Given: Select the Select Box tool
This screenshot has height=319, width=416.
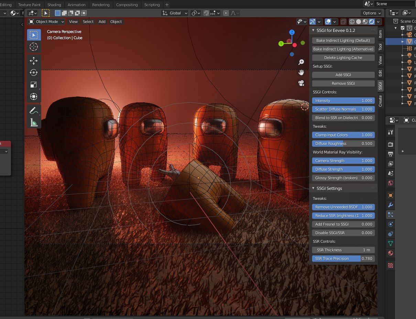Looking at the screenshot, I should (34, 35).
